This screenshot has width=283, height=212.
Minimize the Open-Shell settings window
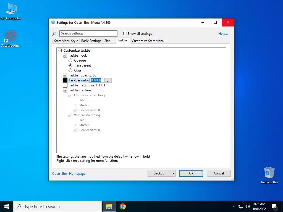coord(203,23)
